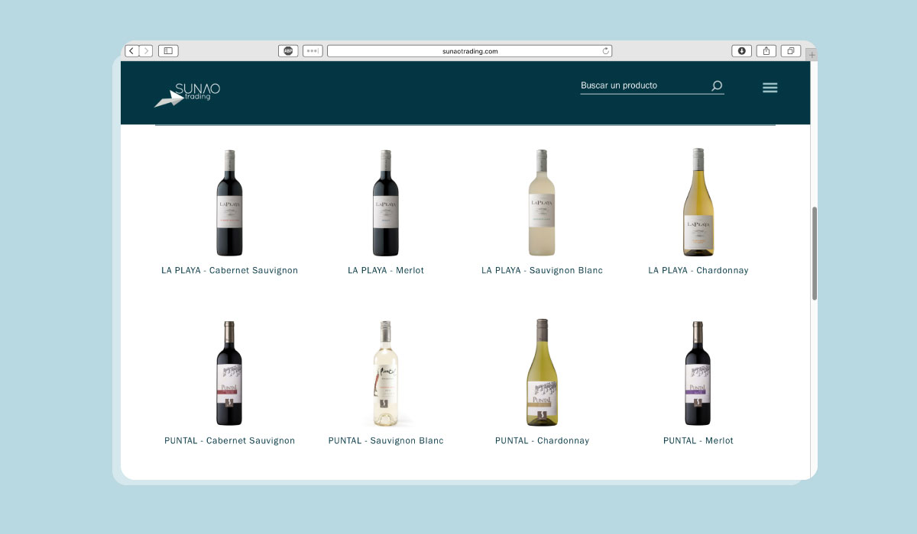The height and width of the screenshot is (534, 917).
Task: Select the Puntal Cabernet Sauvignon bottle image
Action: [229, 373]
